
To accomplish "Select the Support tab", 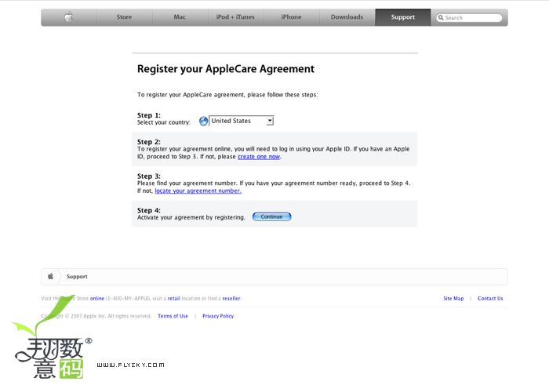I will (x=402, y=17).
